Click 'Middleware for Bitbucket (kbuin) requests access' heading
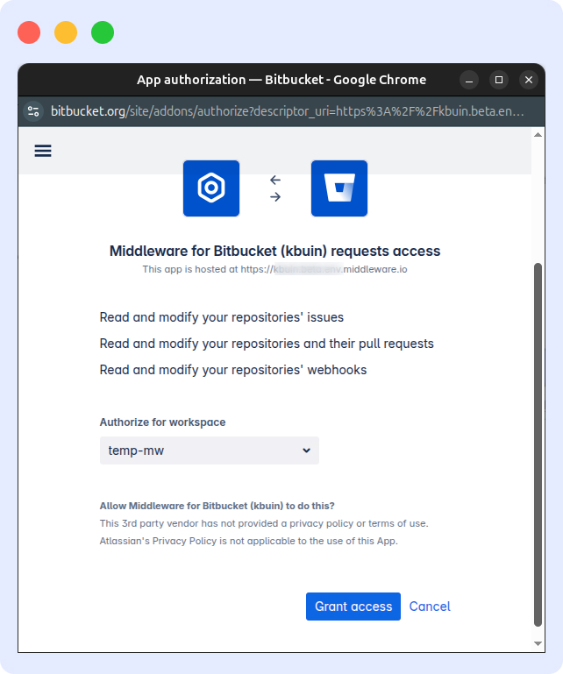The width and height of the screenshot is (563, 674). [x=274, y=251]
